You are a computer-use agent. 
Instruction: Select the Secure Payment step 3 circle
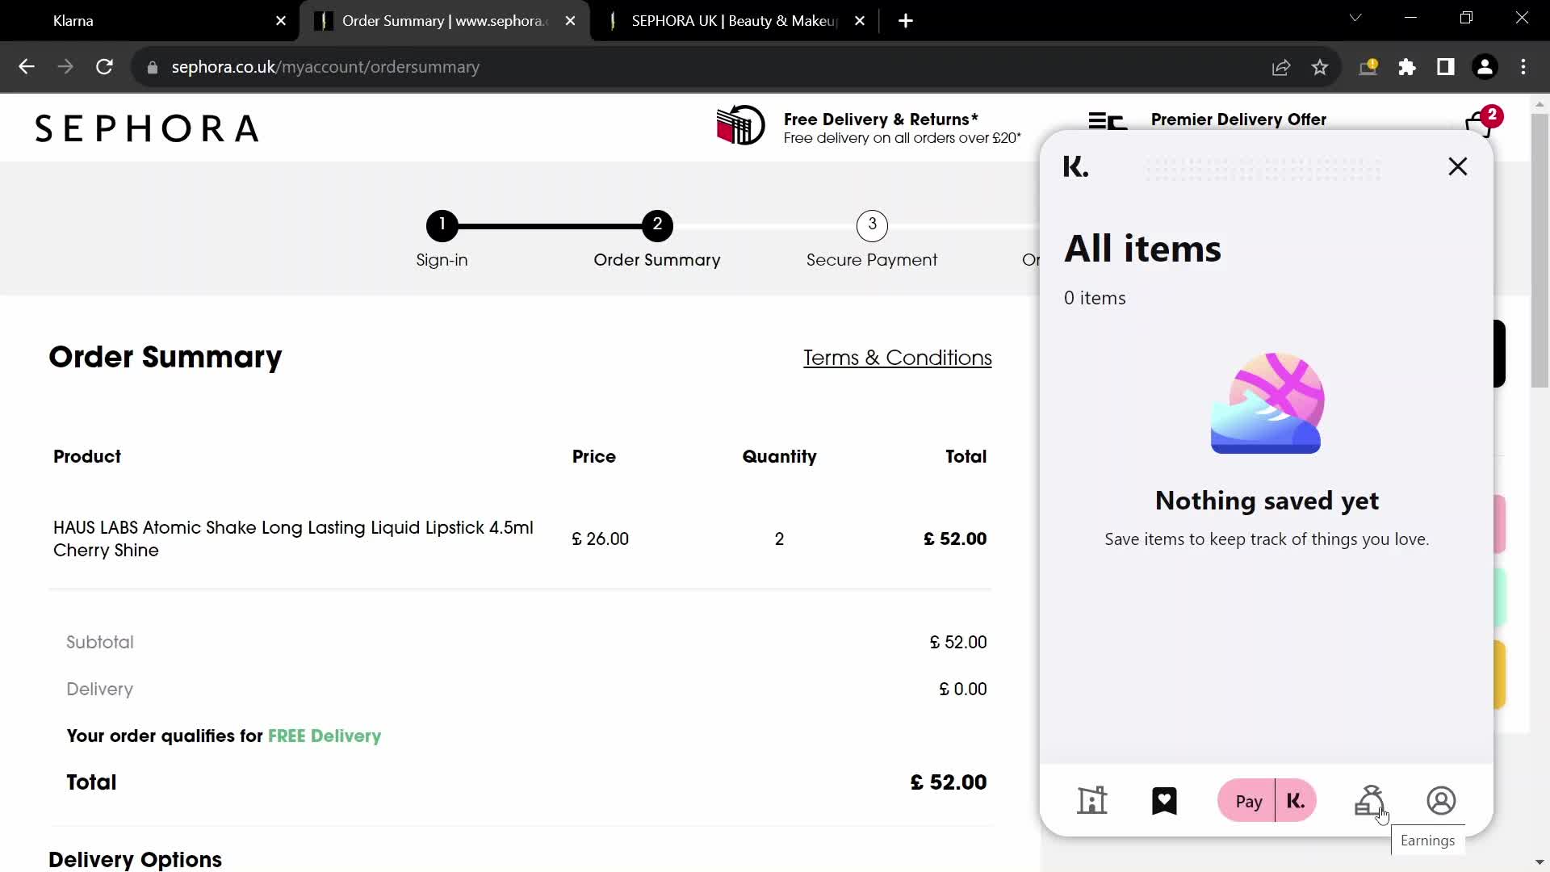pyautogui.click(x=872, y=225)
